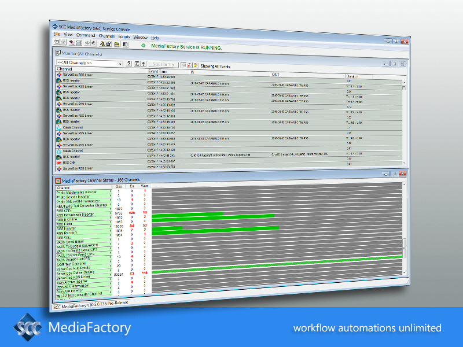Click the question mark button in Monitor
This screenshot has height=347, width=463.
pos(128,64)
